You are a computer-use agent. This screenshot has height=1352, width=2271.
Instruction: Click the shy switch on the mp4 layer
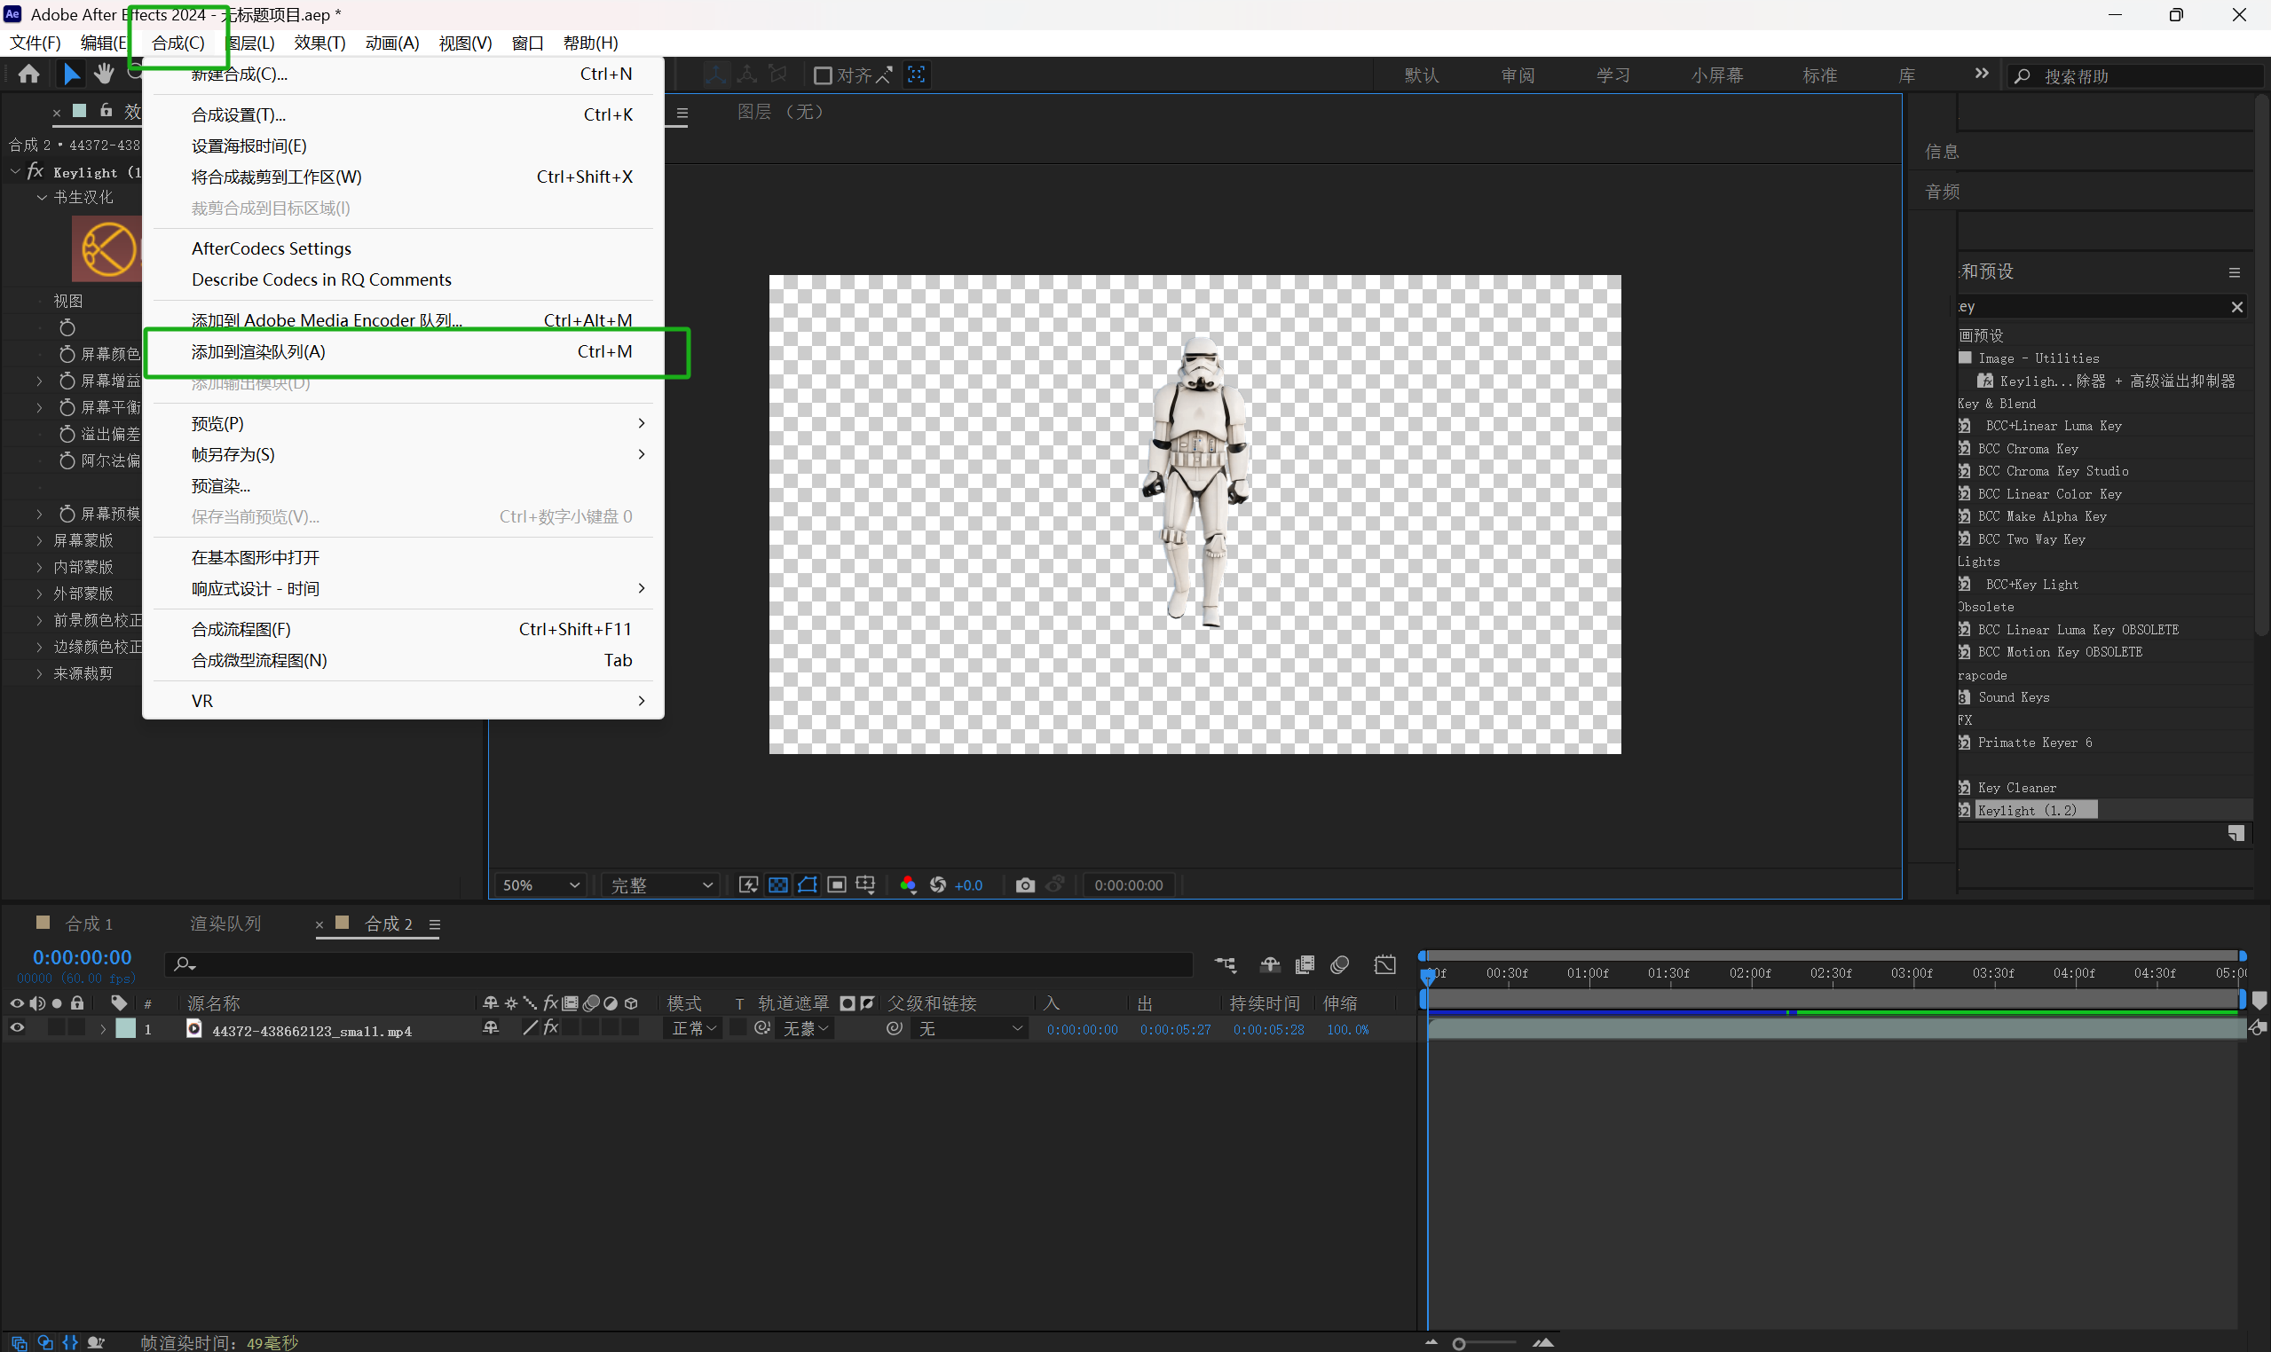click(490, 1028)
